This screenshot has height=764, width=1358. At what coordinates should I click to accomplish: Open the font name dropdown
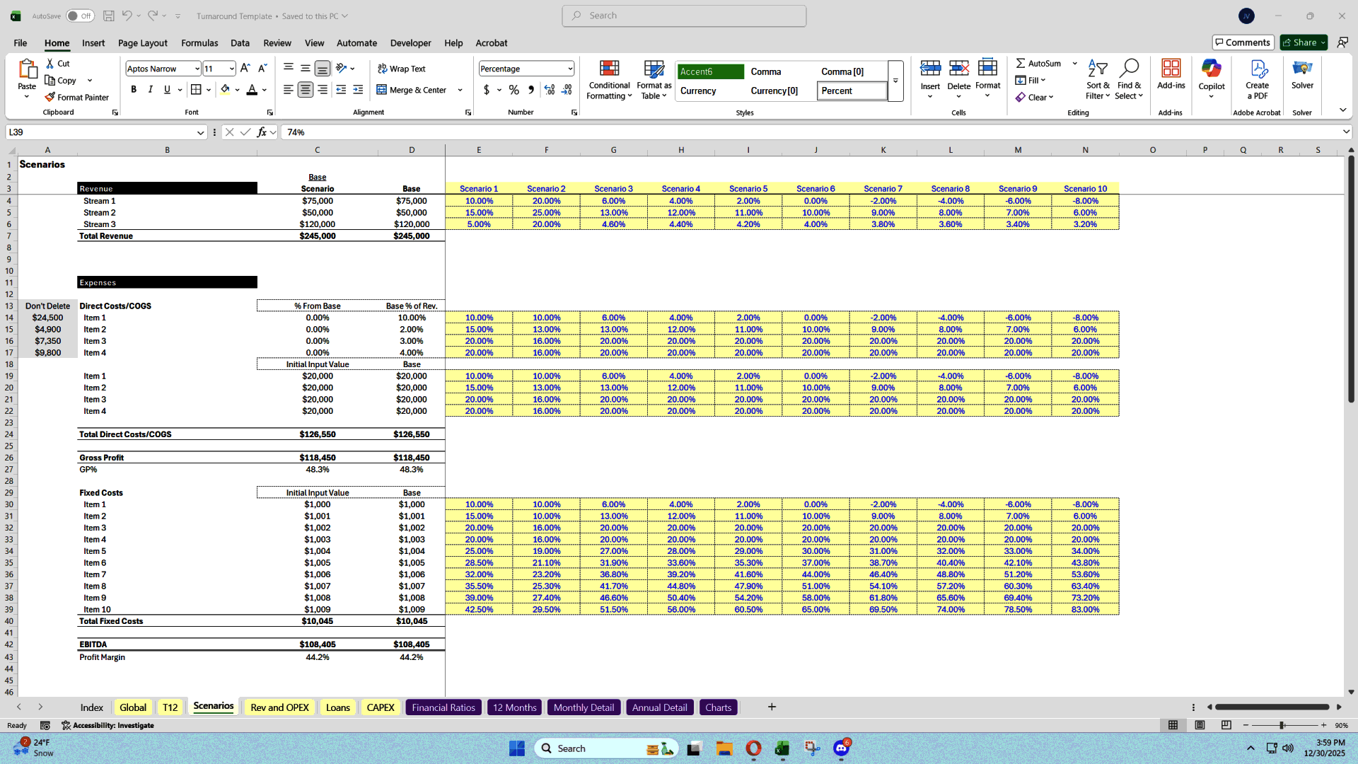(197, 68)
